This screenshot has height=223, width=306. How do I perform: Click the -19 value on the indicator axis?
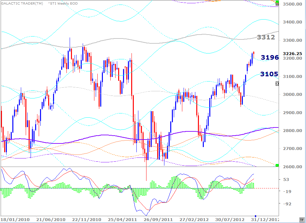287,191
